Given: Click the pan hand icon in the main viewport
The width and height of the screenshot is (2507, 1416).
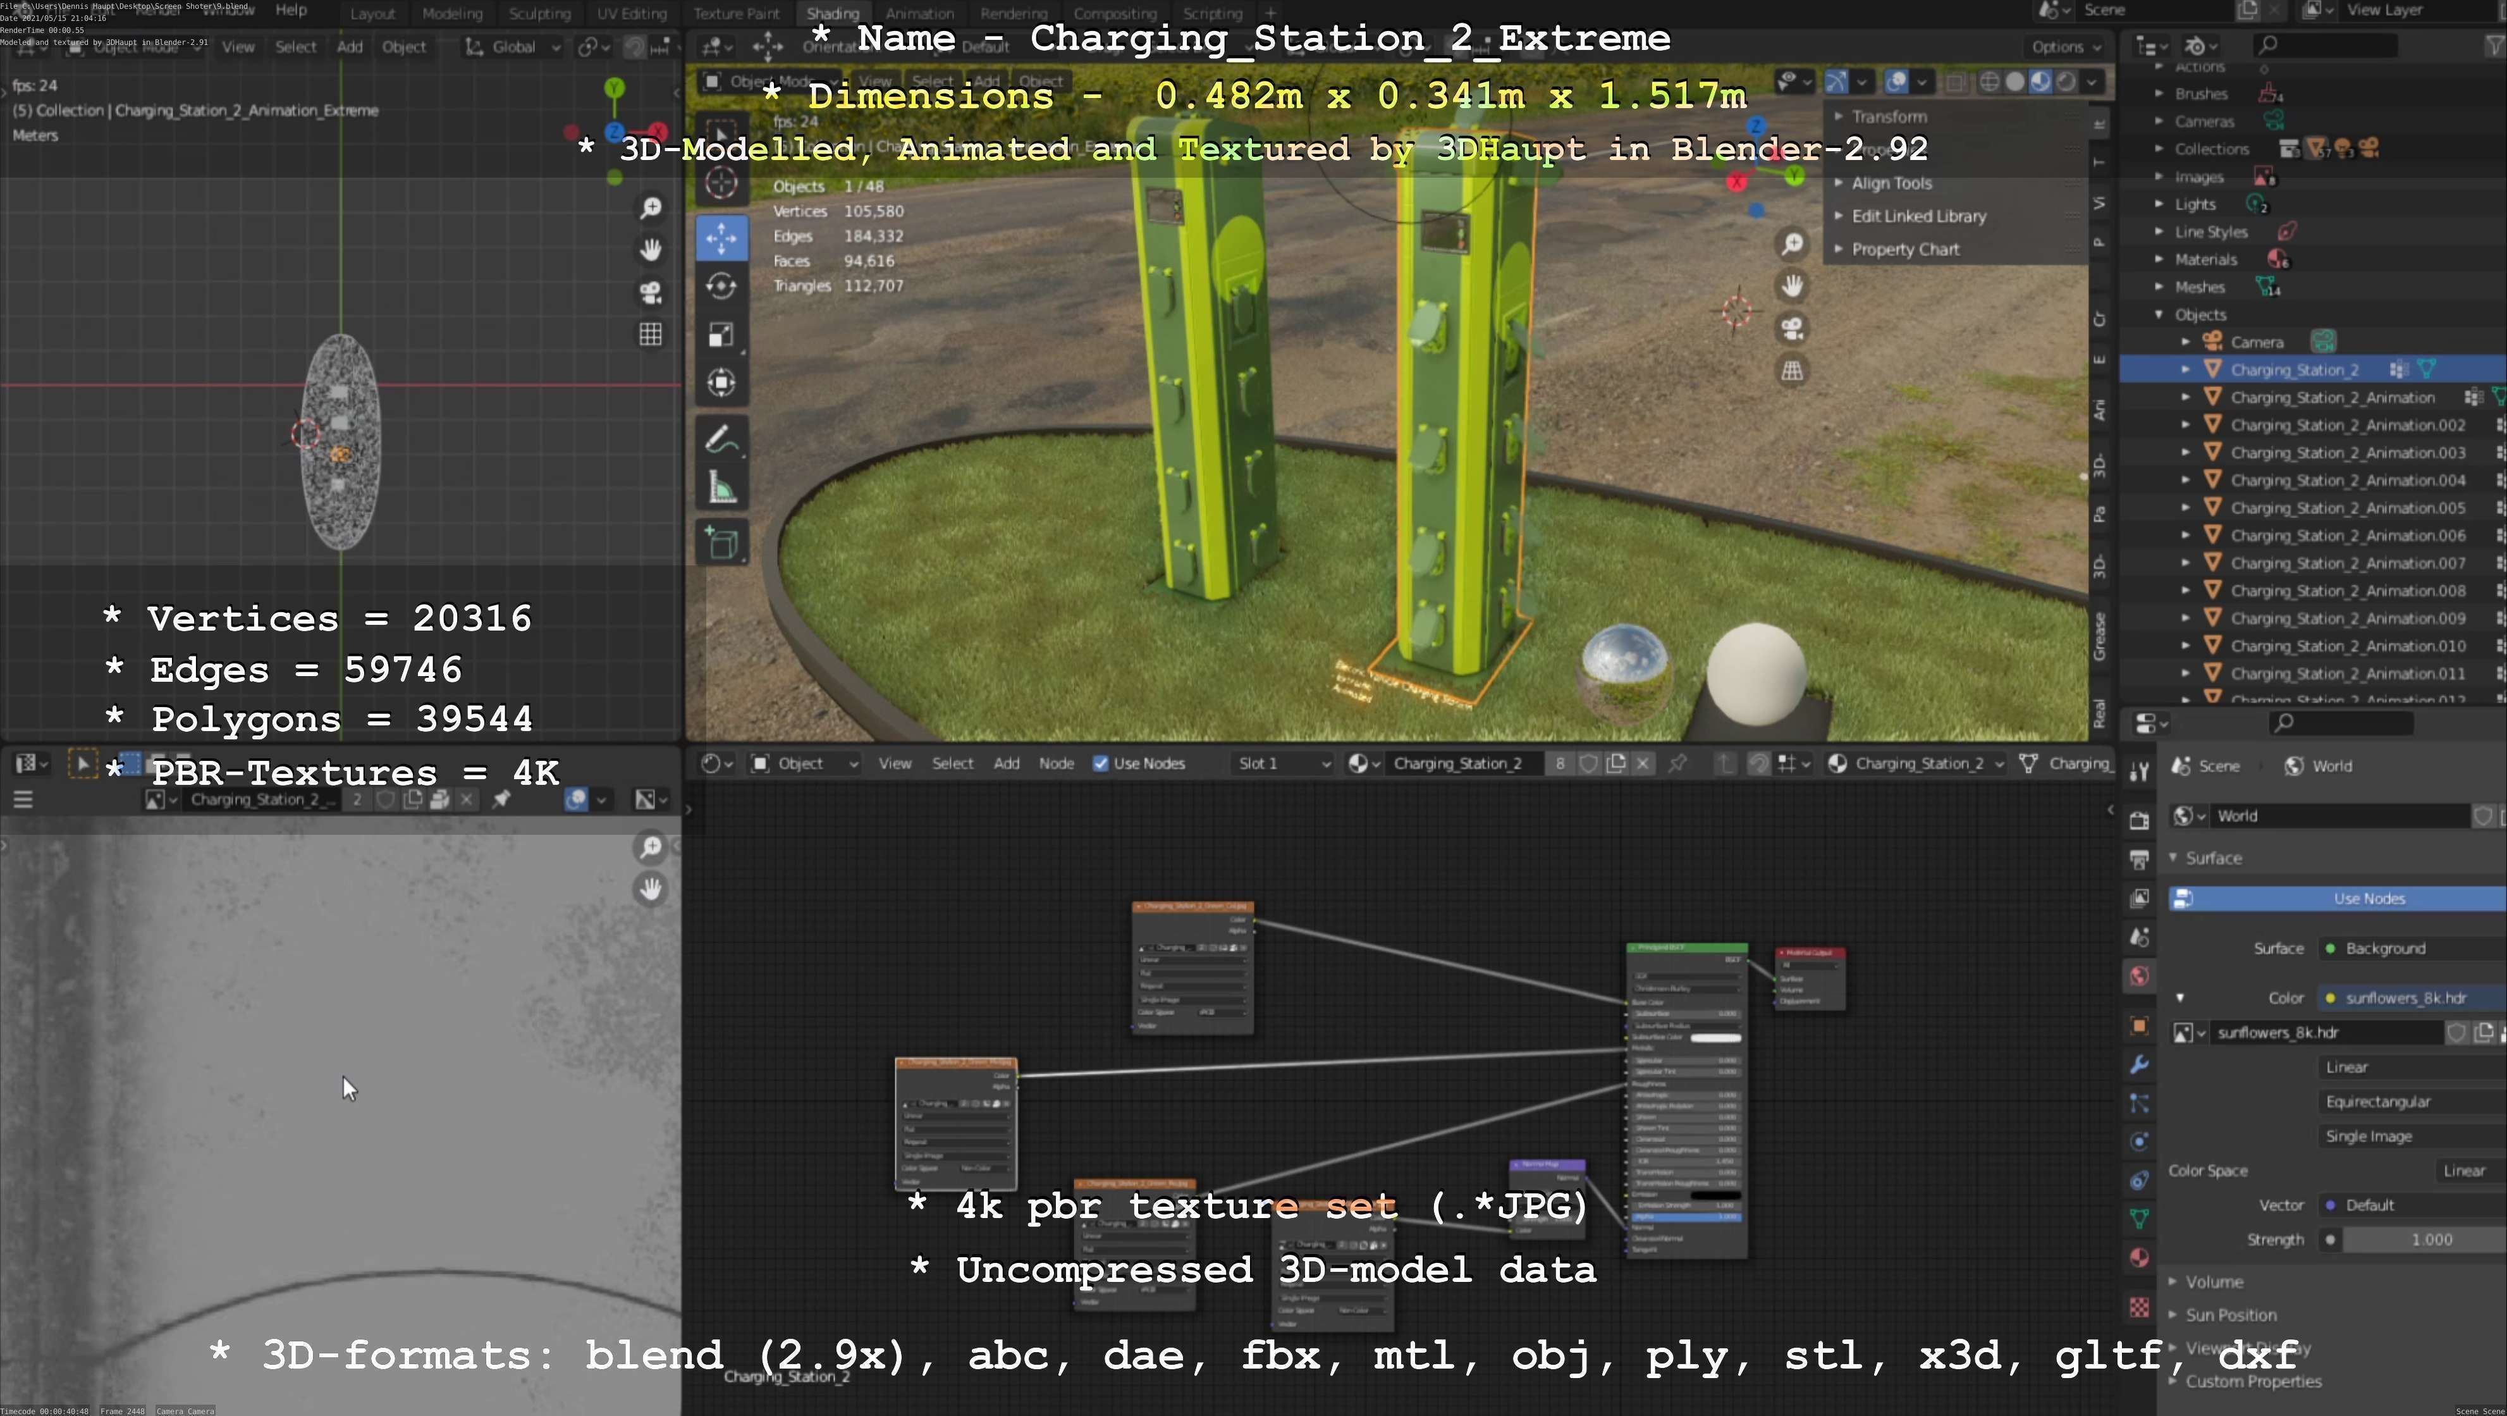Looking at the screenshot, I should click(x=1793, y=285).
